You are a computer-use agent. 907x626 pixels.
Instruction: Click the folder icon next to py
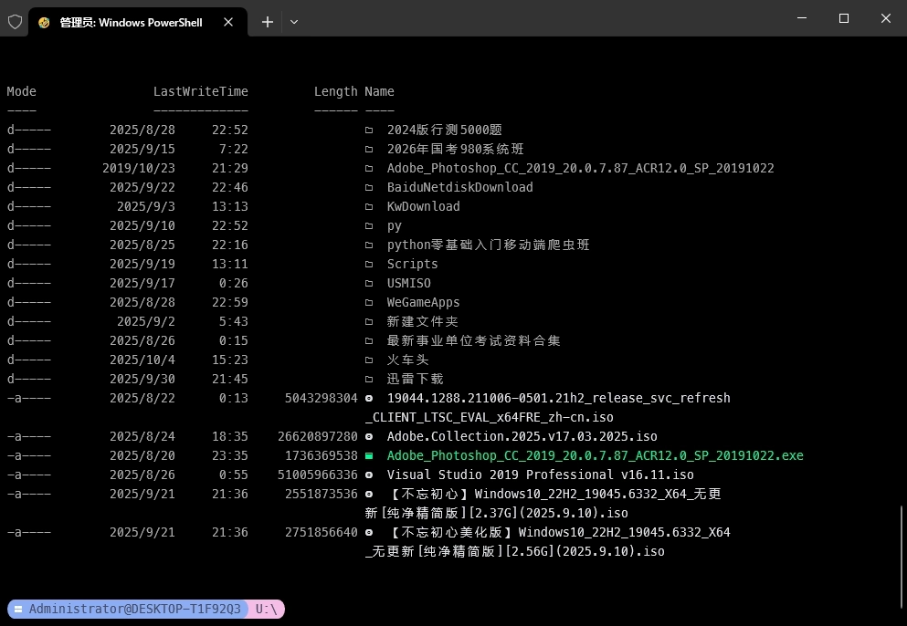point(369,225)
